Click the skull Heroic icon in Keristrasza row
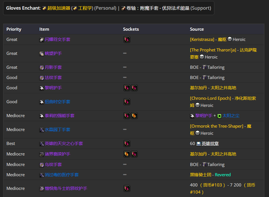The width and height of the screenshot is (269, 197). pos(229,40)
